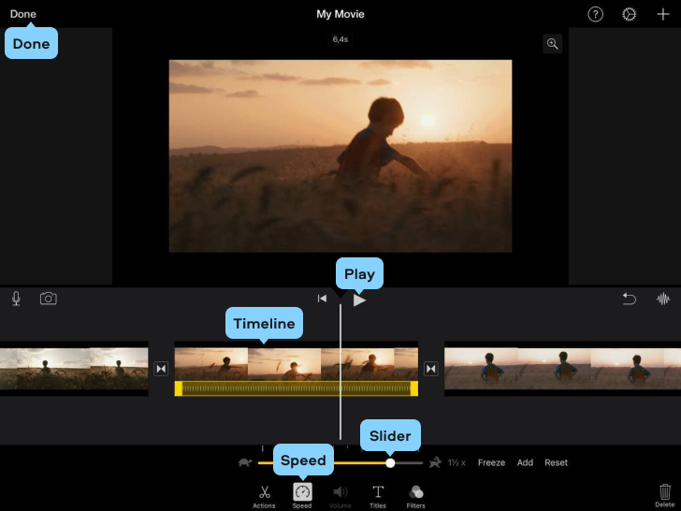This screenshot has height=511, width=681.
Task: Click Freeze in the speed controls
Action: click(491, 462)
